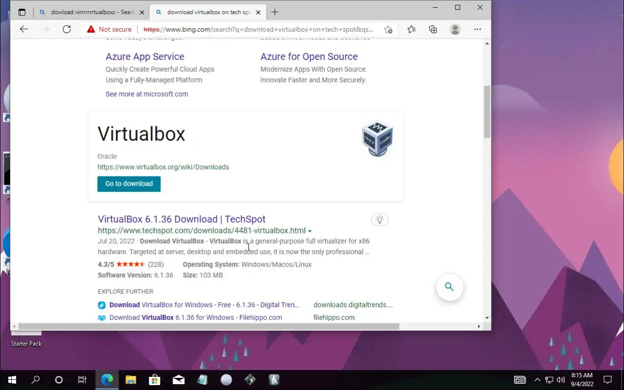Open Edge Settings and more menu
This screenshot has height=390, width=624.
478,29
